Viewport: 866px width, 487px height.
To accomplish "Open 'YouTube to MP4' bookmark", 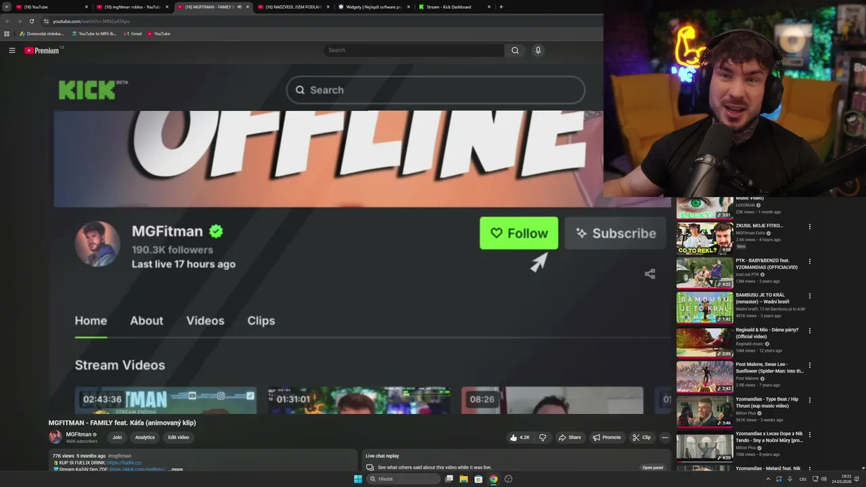I will pos(94,34).
